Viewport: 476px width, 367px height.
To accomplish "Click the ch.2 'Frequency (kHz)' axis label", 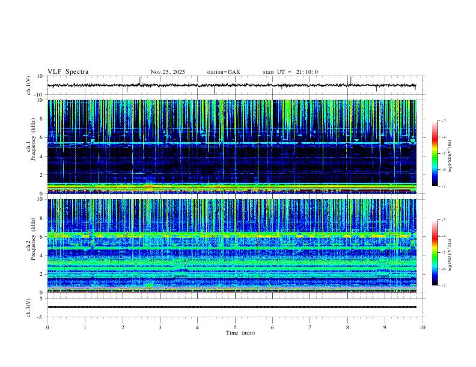I will (x=33, y=239).
